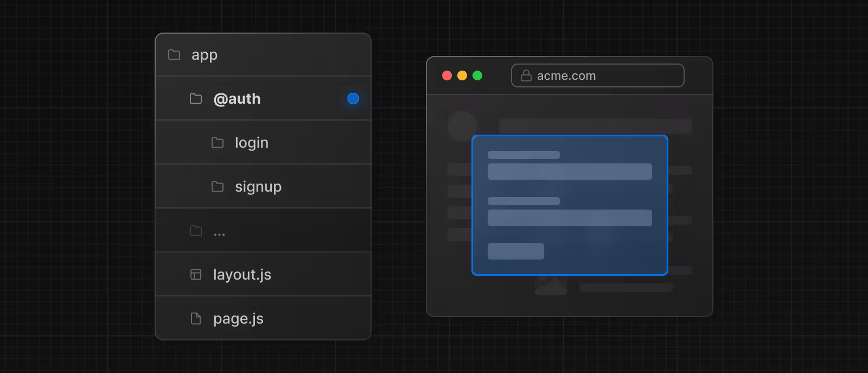The width and height of the screenshot is (868, 373).
Task: Select the app root folder label
Action: pyautogui.click(x=205, y=55)
